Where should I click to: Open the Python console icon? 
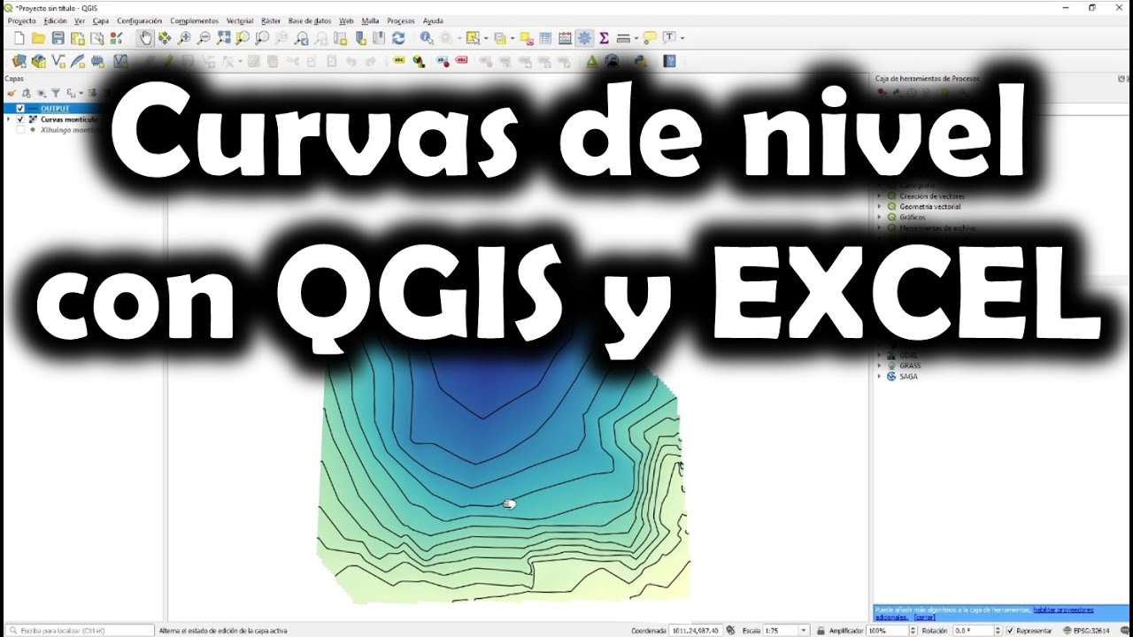[x=641, y=61]
